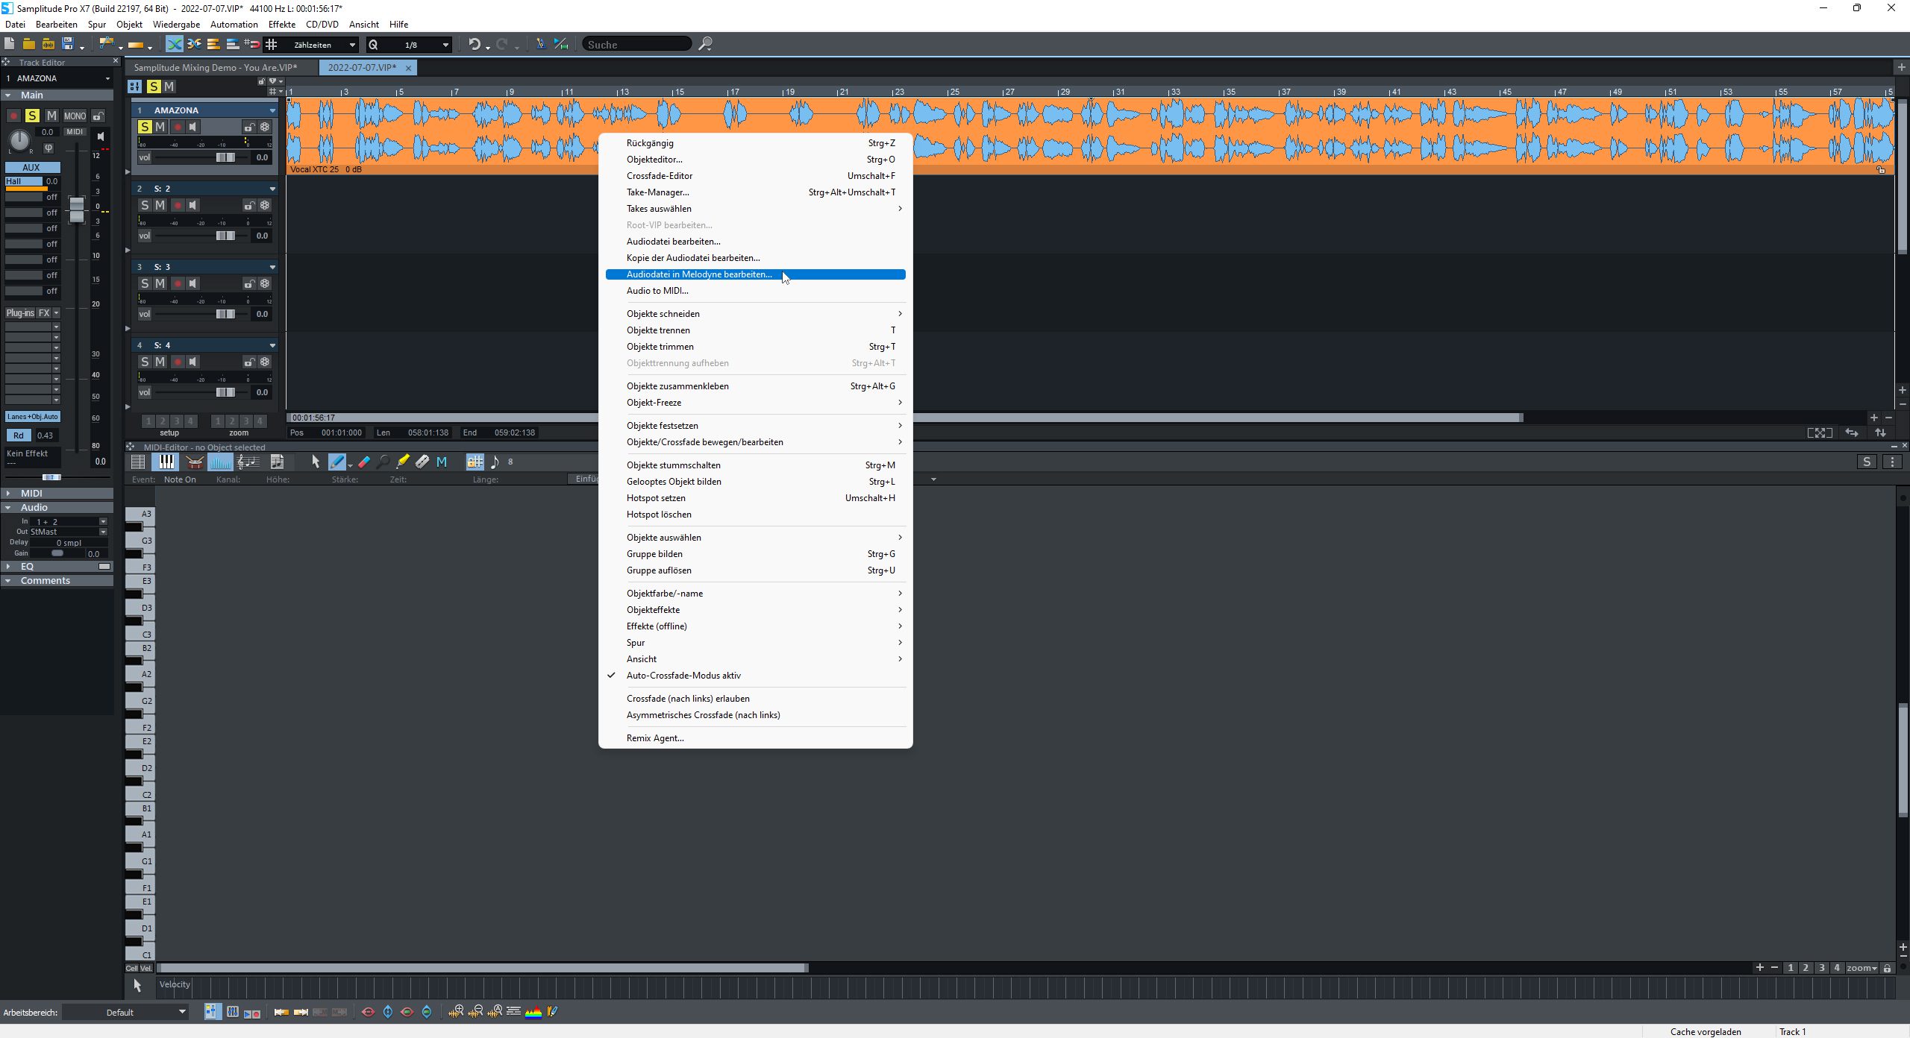Select the arrow selection tool in MIDI editor
This screenshot has width=1910, height=1038.
tap(316, 462)
